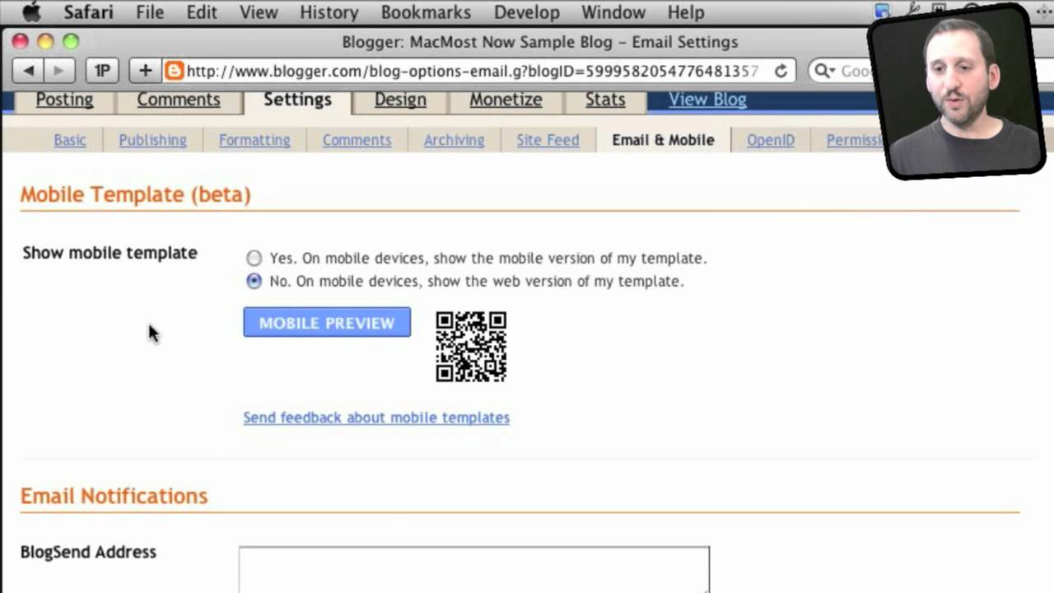Switch to the Design tab

(400, 100)
